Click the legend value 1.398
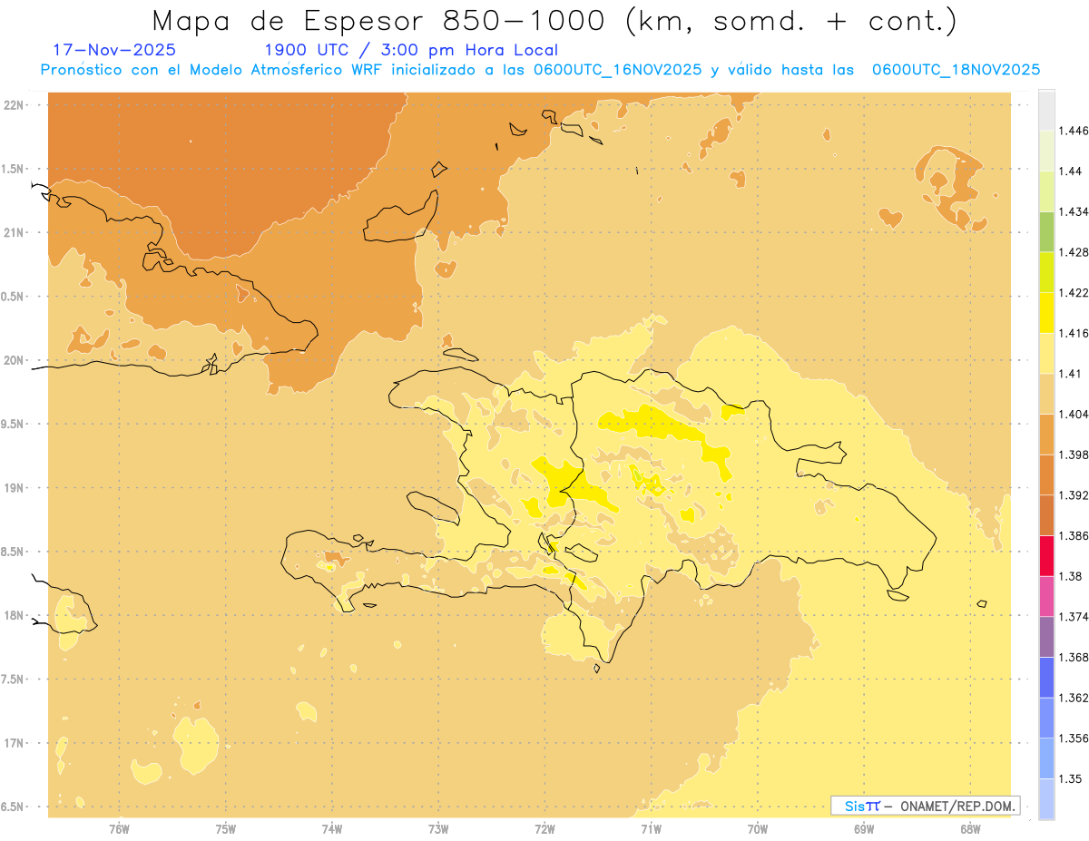The image size is (1089, 841). (1074, 455)
